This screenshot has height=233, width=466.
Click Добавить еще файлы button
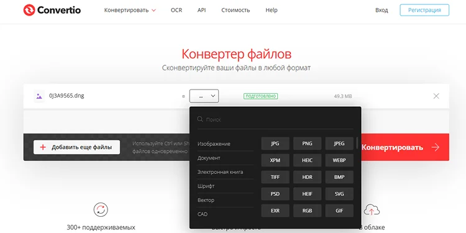pyautogui.click(x=76, y=147)
